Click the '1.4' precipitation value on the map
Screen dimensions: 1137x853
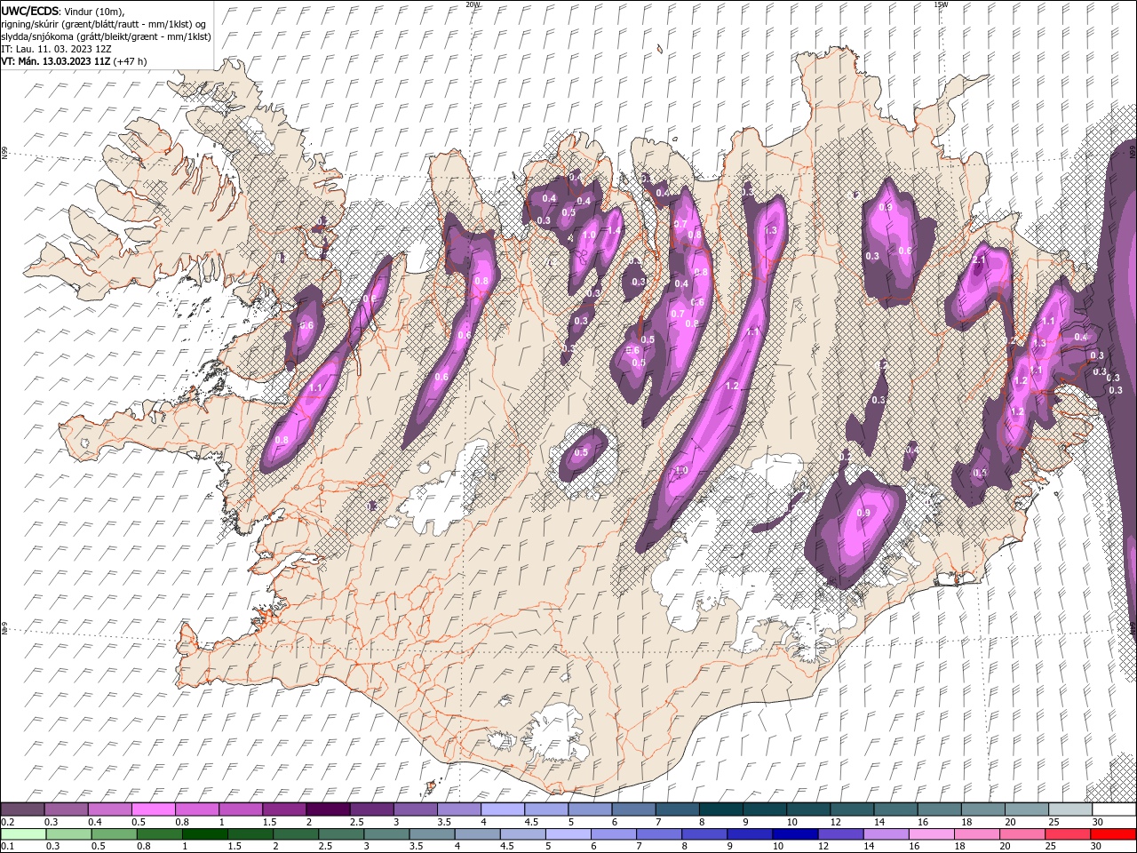(613, 230)
